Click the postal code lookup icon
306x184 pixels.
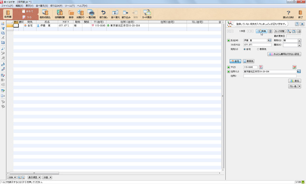(x=261, y=67)
